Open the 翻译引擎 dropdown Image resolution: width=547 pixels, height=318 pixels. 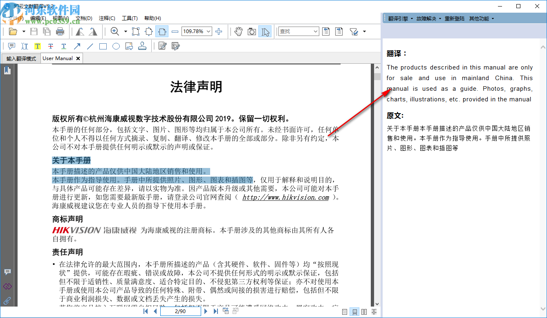coord(400,19)
